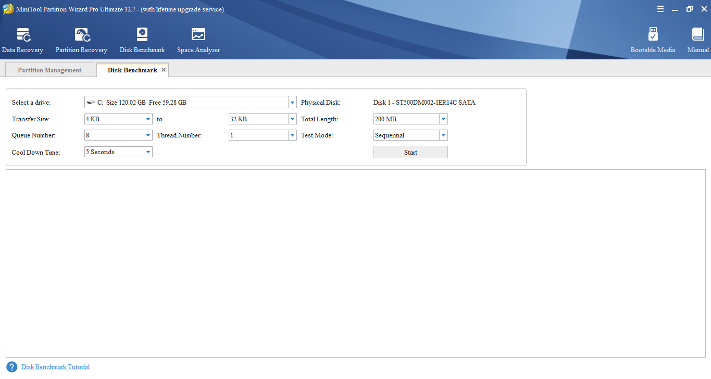Click the Physical Disk name text
The height and width of the screenshot is (379, 711).
(424, 103)
